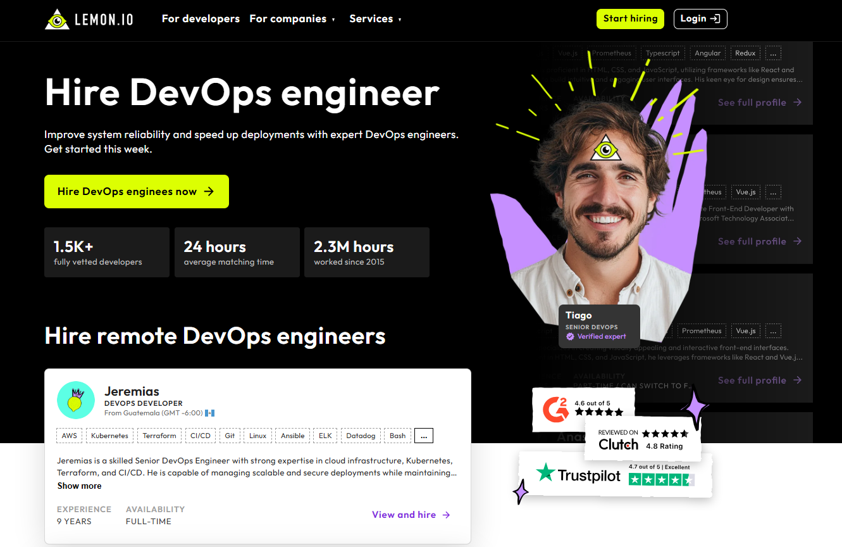Click the Clutch review badge
The image size is (842, 547).
click(641, 439)
